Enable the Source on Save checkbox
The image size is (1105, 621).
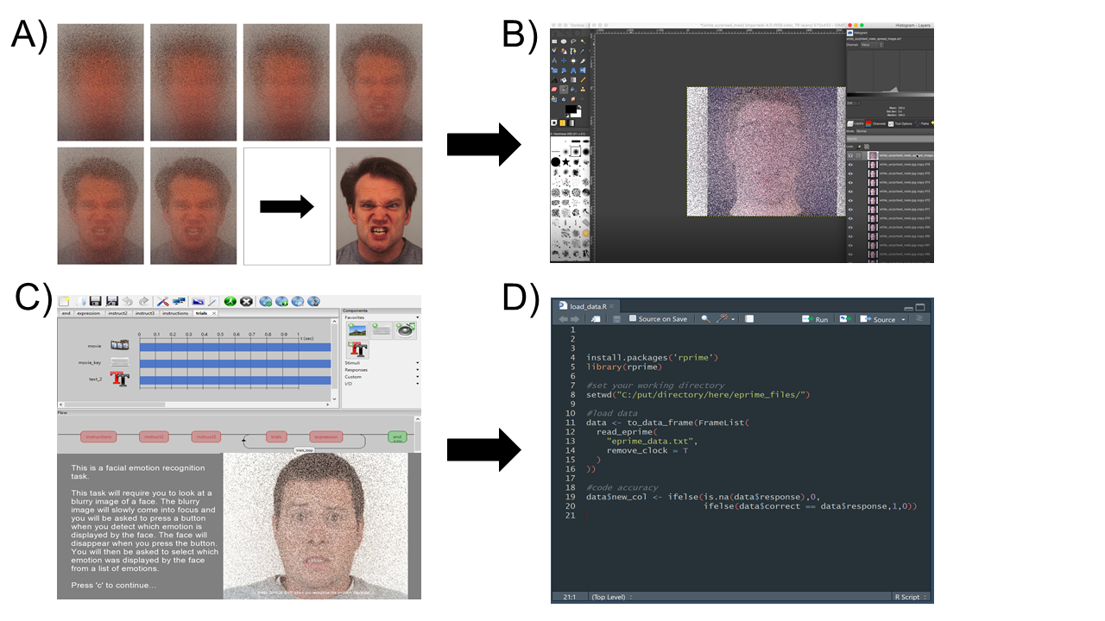632,319
